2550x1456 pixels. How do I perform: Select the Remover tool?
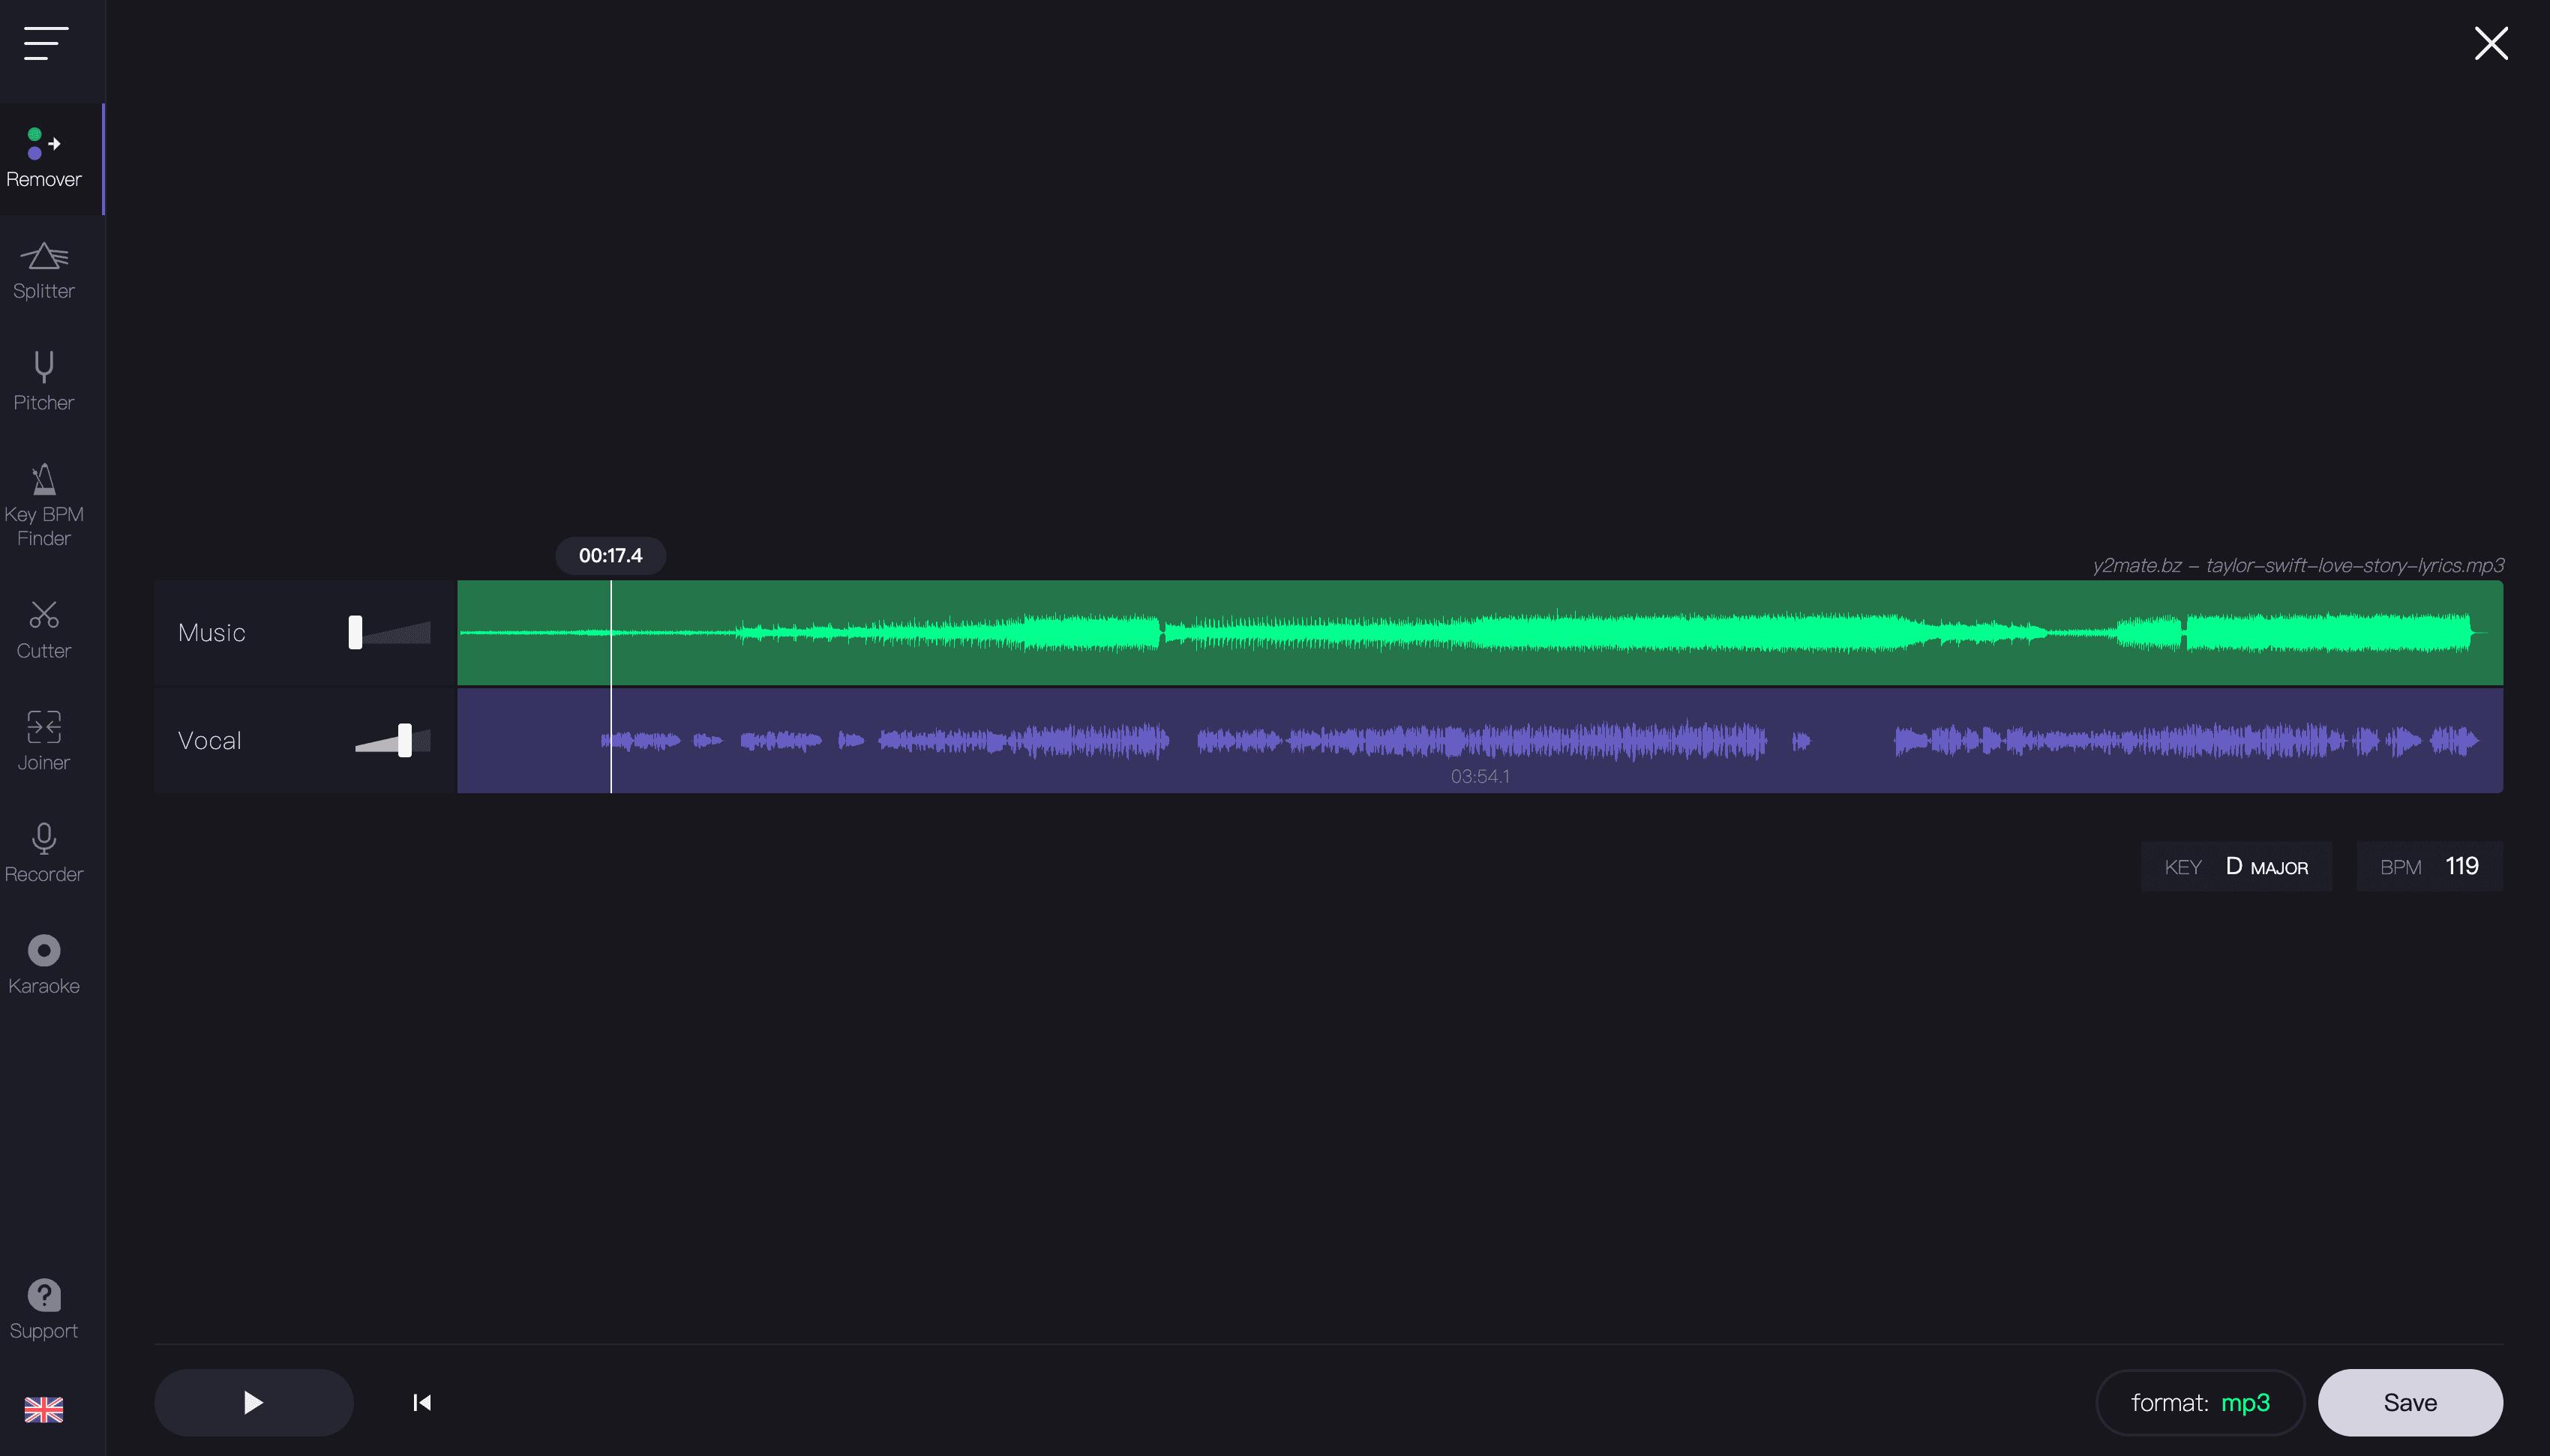click(x=45, y=158)
